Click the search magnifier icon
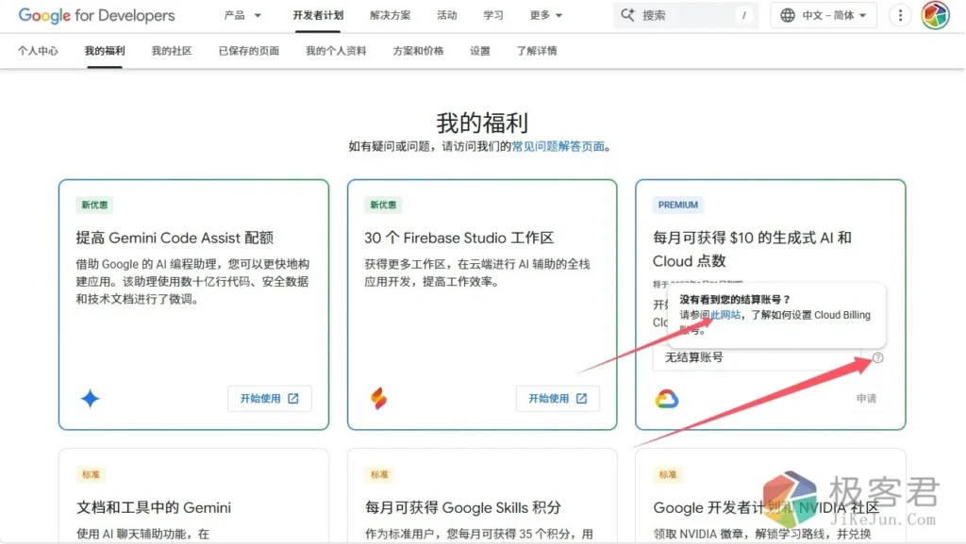 tap(628, 15)
